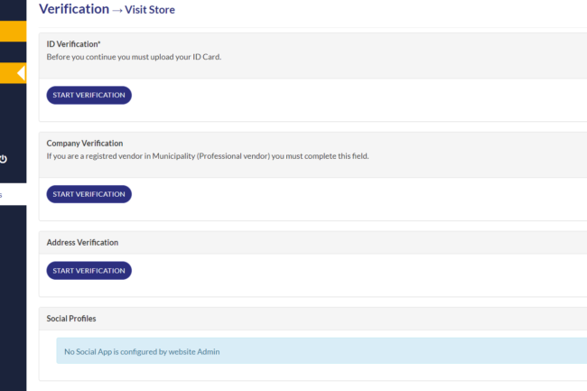
Task: Click the Social Profiles section header
Action: 71,319
